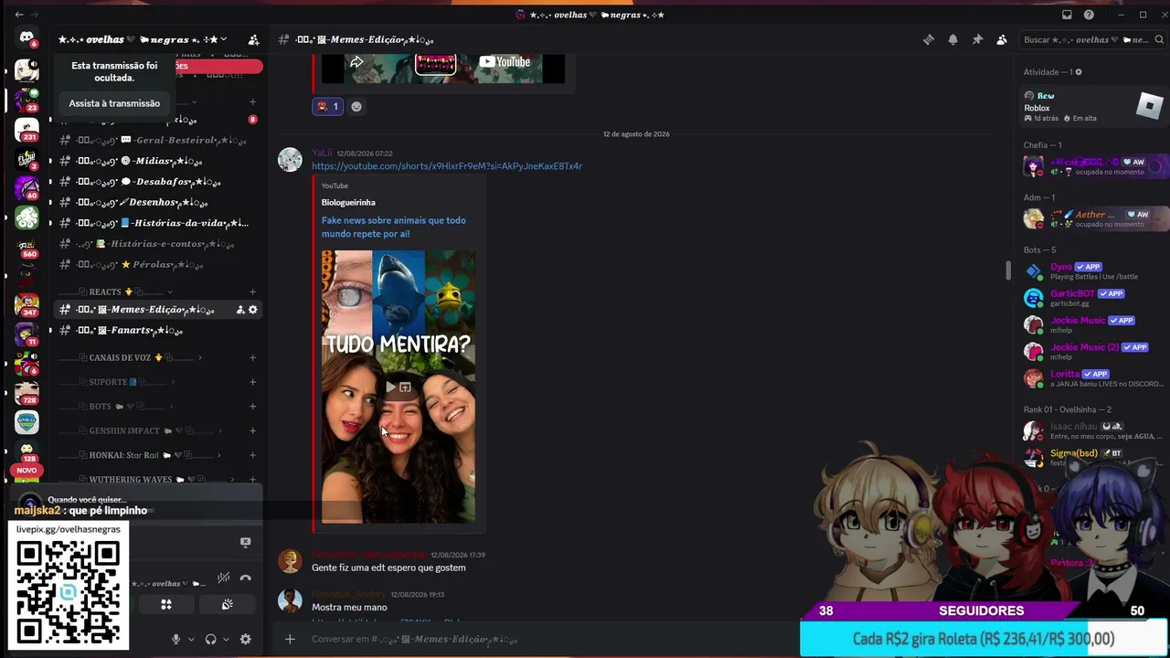Viewport: 1170px width, 658px height.
Task: Go to the Histórias-da-vida channel
Action: tap(158, 223)
